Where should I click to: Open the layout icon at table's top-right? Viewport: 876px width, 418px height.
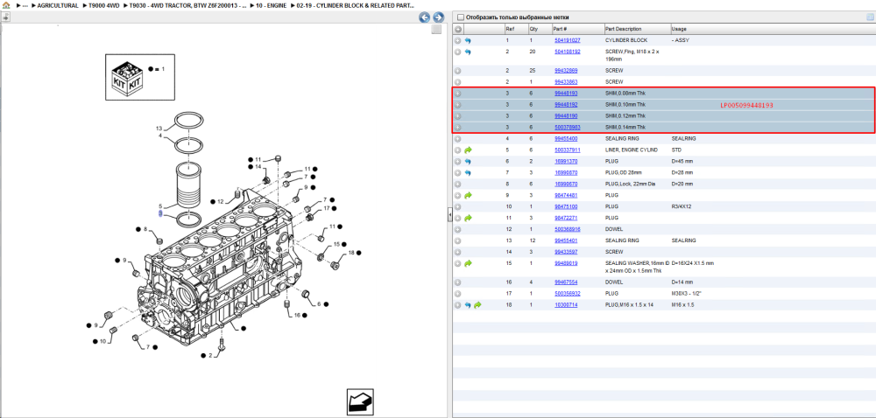coord(869,17)
